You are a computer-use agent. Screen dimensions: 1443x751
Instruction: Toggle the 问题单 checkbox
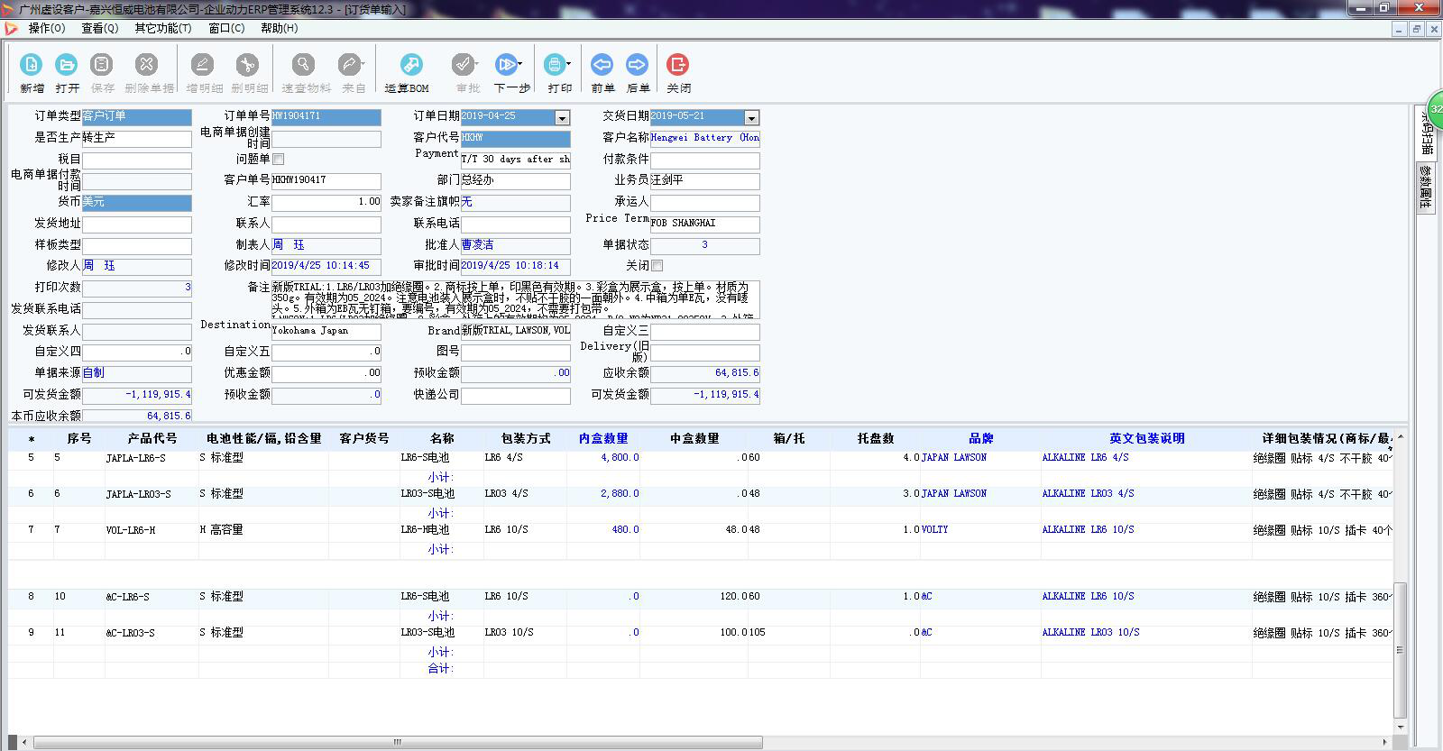279,159
